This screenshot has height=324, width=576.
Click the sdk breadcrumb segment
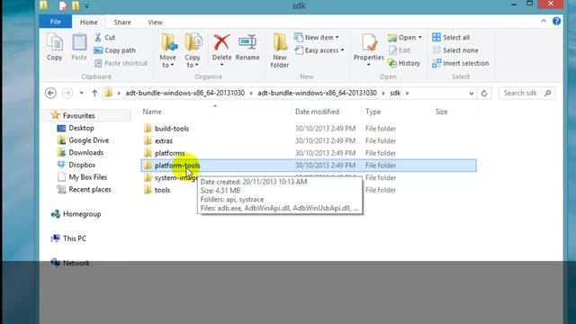tap(395, 94)
